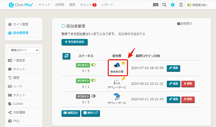
Task: Open the 標準のサイト site dropdown
Action: click(x=23, y=50)
